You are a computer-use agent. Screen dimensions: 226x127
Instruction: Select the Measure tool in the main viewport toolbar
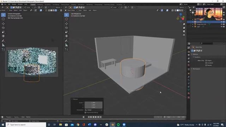[66, 45]
